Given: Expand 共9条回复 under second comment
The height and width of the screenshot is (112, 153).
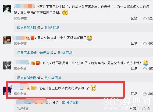Looking at the screenshot, I should point(65,53).
